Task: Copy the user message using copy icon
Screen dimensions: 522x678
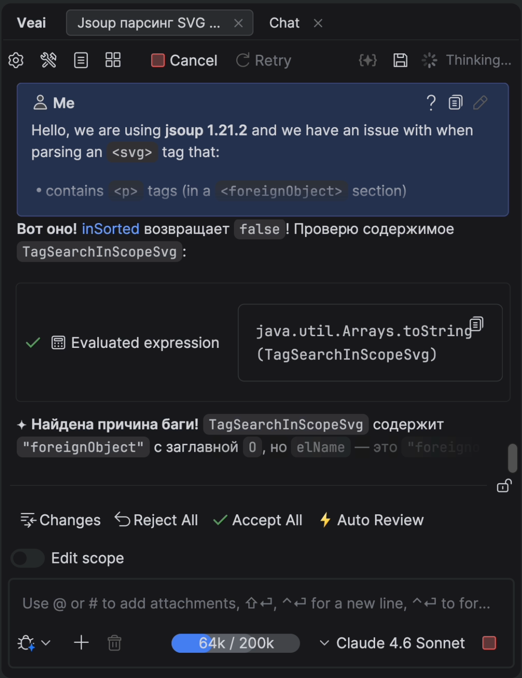Action: pyautogui.click(x=455, y=102)
